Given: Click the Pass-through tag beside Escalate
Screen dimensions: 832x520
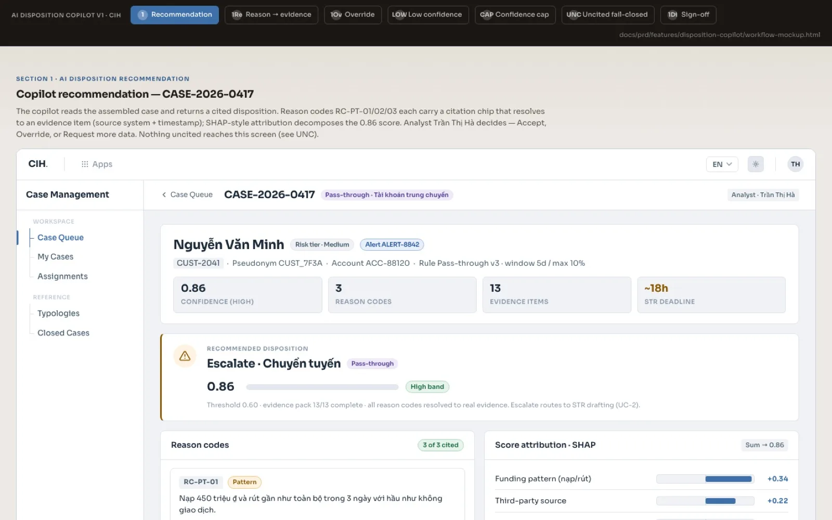Looking at the screenshot, I should coord(372,364).
